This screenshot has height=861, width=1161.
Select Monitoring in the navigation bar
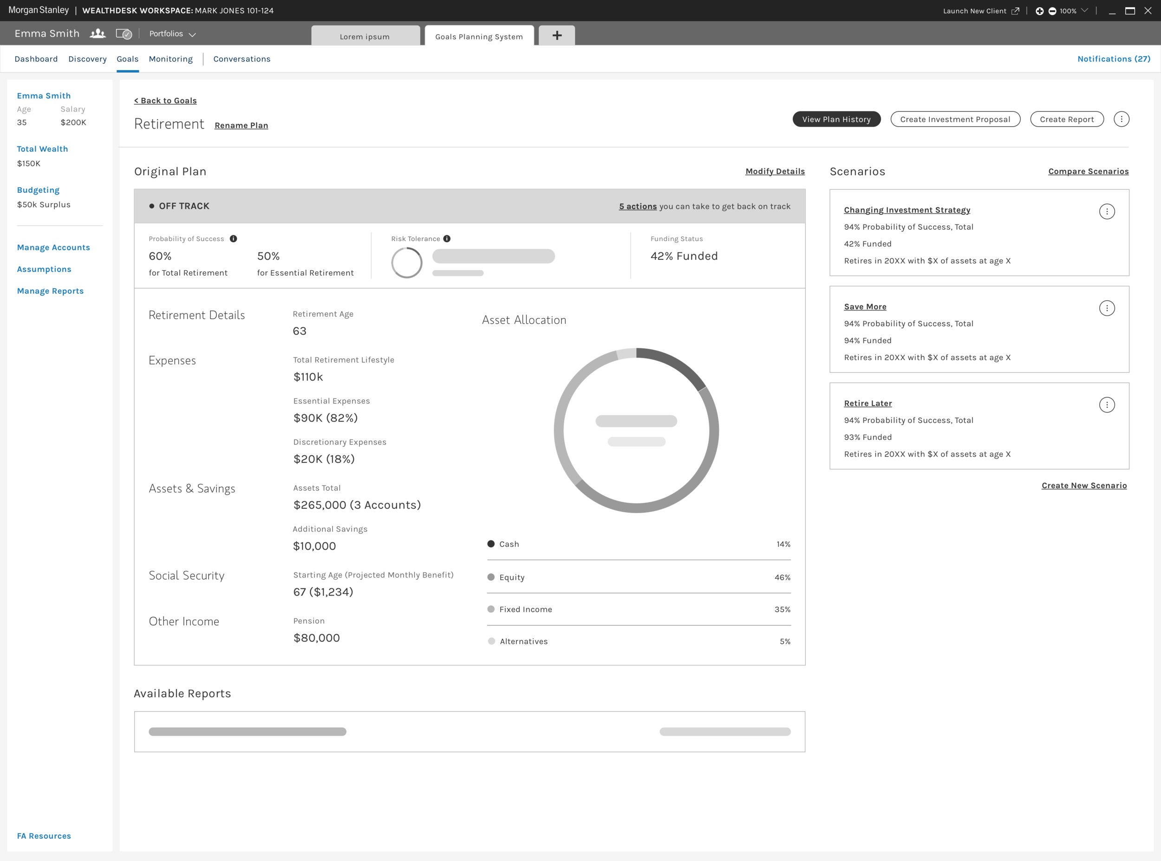click(170, 59)
